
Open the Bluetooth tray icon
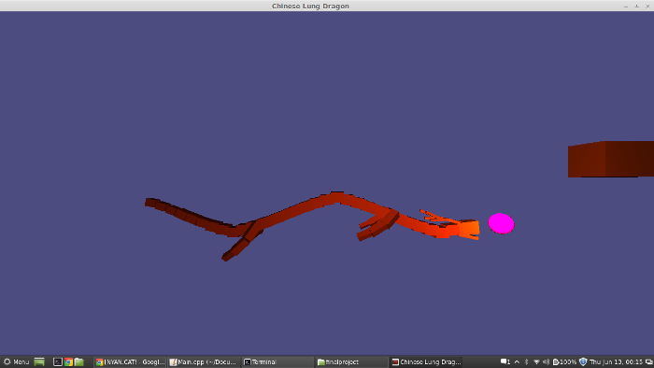pyautogui.click(x=526, y=361)
